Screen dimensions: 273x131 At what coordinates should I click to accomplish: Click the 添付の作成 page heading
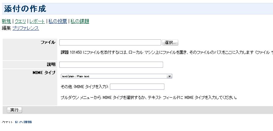[x=25, y=9]
